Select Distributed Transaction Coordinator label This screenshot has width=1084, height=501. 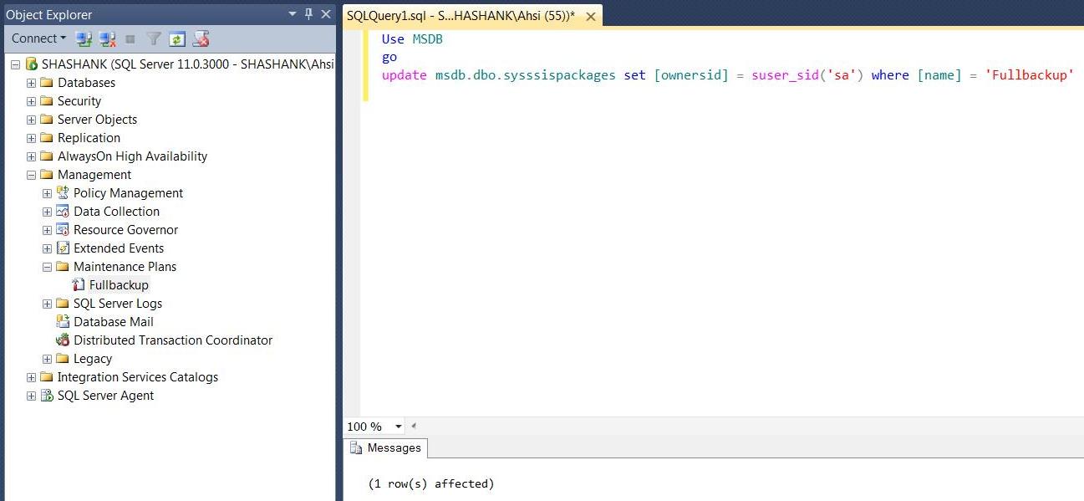[173, 340]
